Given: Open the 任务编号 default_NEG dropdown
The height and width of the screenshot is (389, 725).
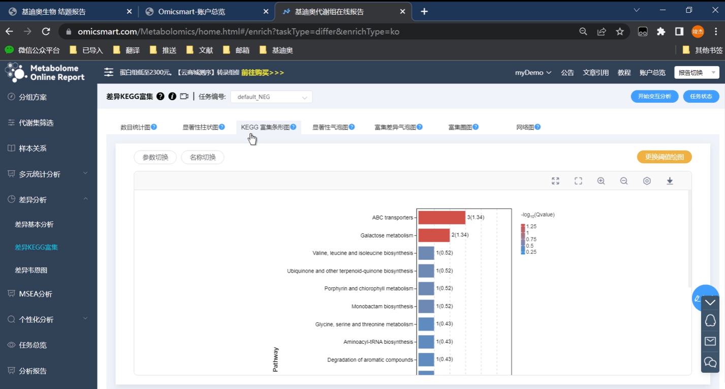Looking at the screenshot, I should (271, 97).
